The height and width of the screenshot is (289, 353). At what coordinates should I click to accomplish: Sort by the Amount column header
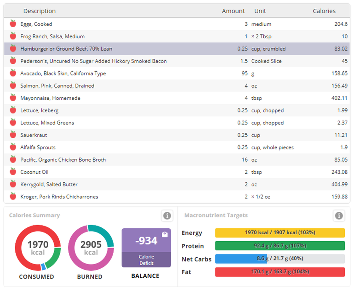coord(233,11)
